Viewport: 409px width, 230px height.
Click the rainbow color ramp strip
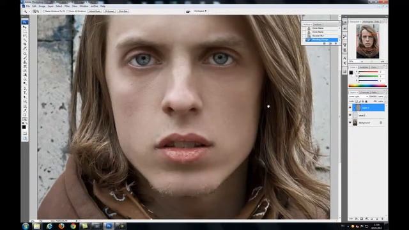(367, 86)
